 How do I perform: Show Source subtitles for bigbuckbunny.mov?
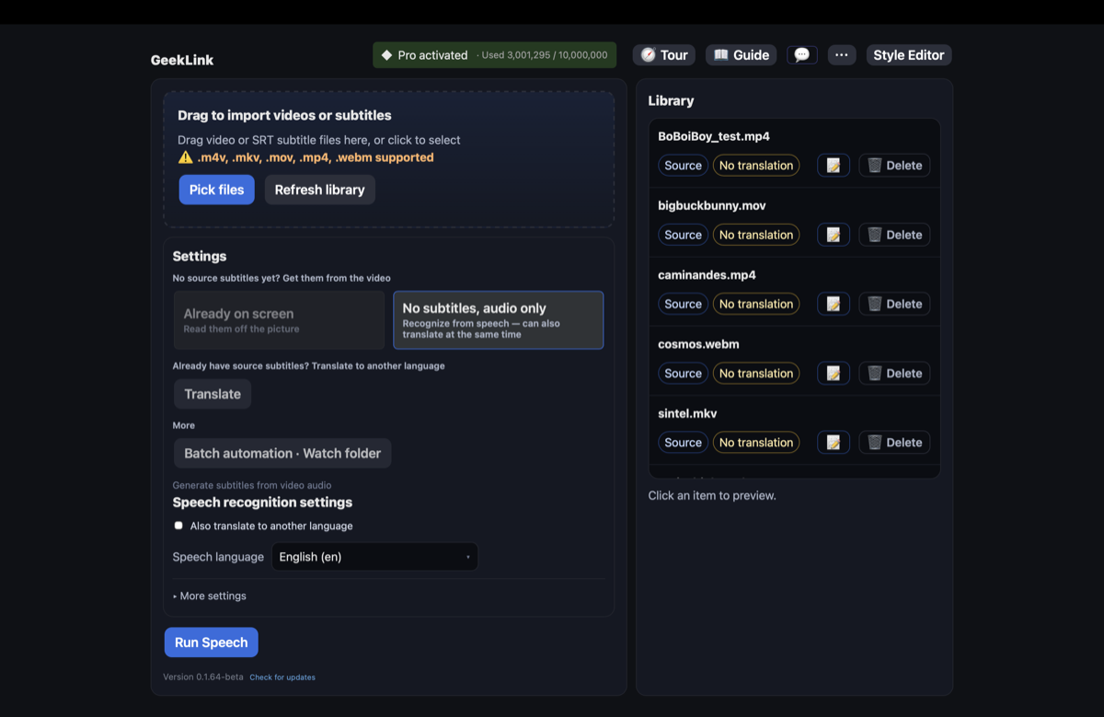coord(683,235)
